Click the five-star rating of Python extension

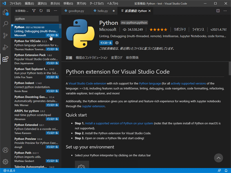[158, 30]
